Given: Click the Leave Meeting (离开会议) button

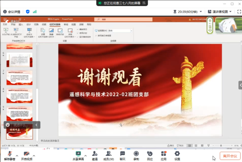Looking at the screenshot, I should 230,156.
